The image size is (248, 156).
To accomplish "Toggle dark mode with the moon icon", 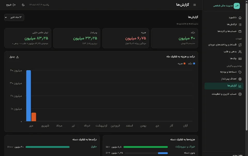I will (23, 5).
